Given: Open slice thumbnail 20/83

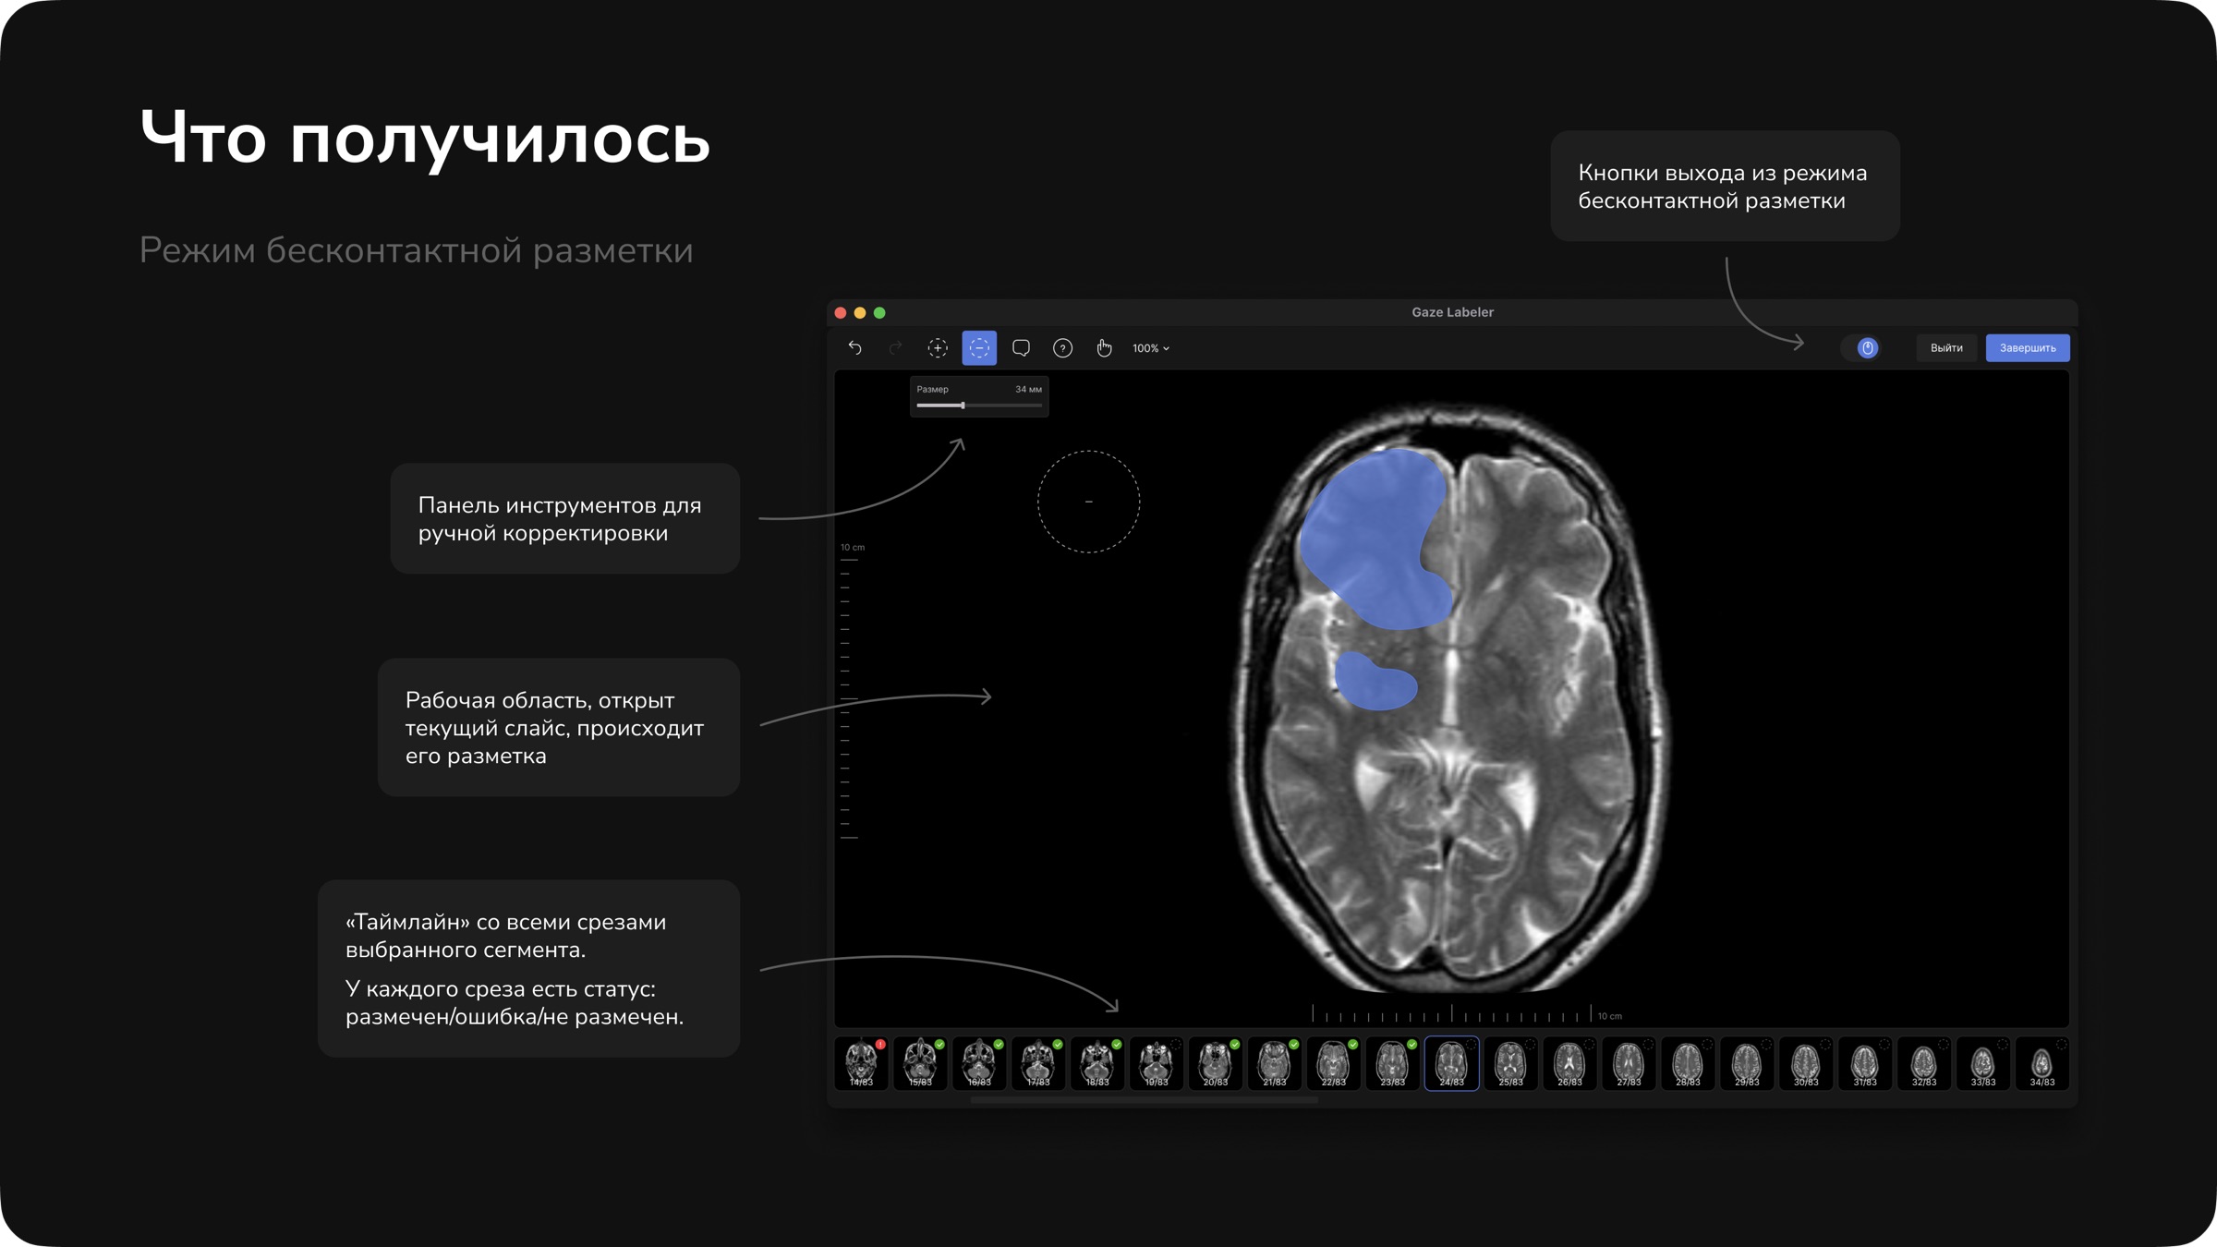Looking at the screenshot, I should click(x=1216, y=1063).
